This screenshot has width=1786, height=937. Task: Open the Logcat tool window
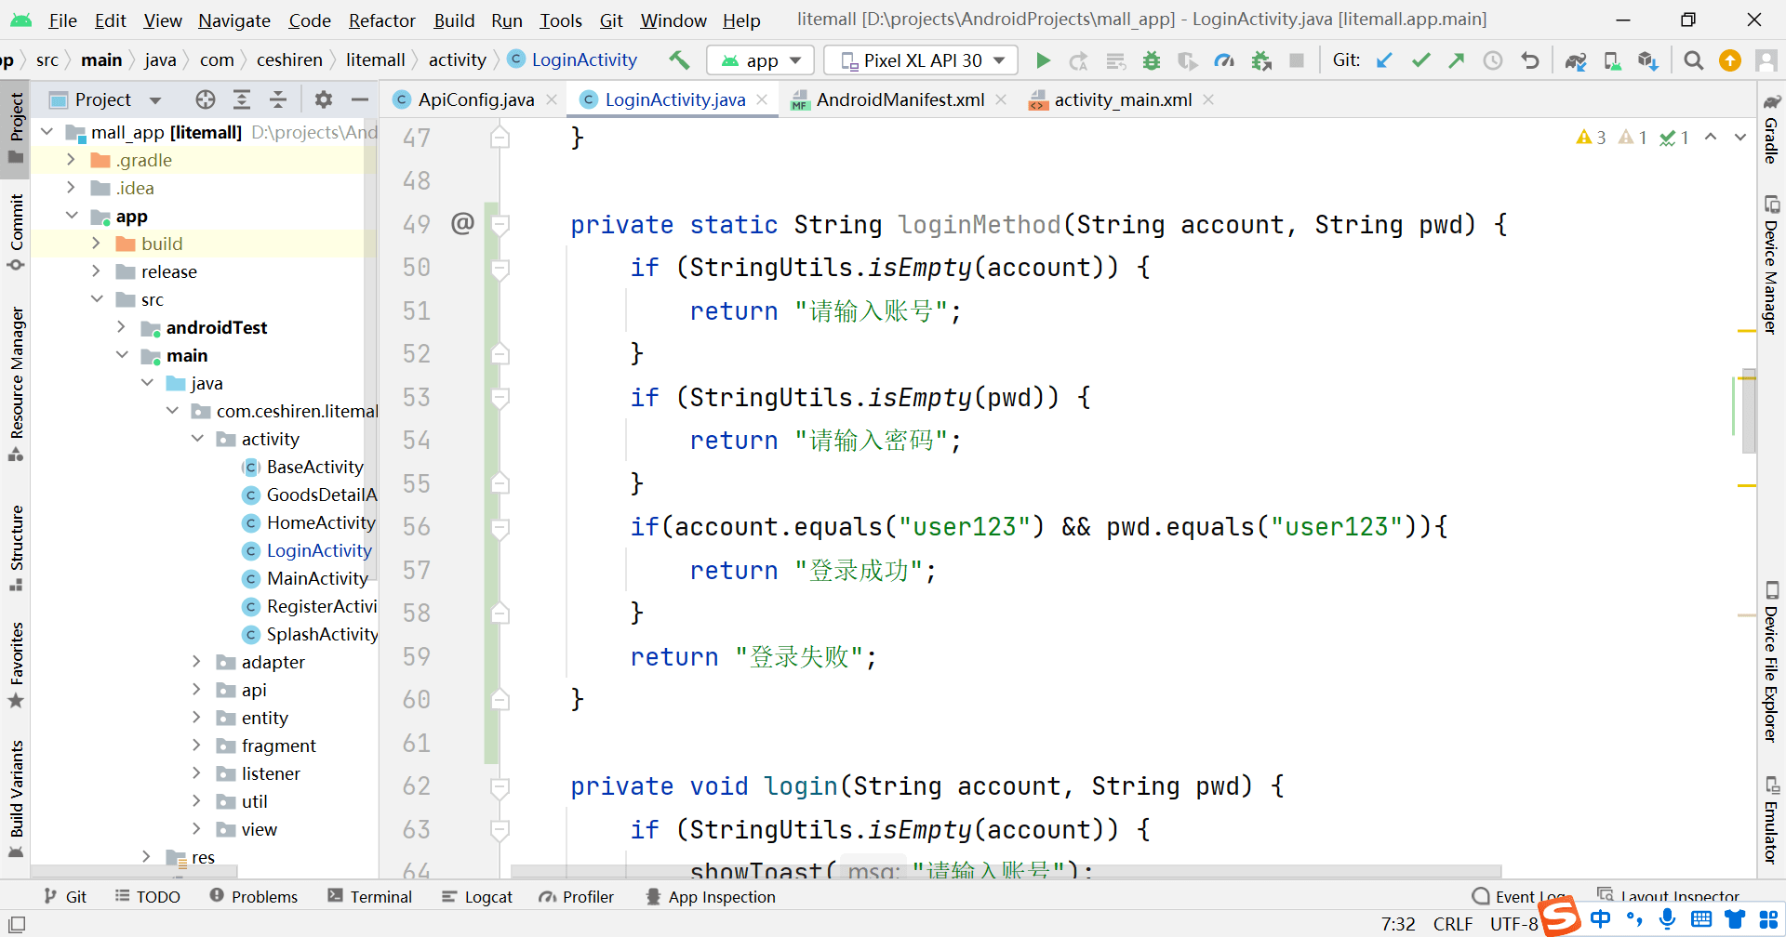477,896
